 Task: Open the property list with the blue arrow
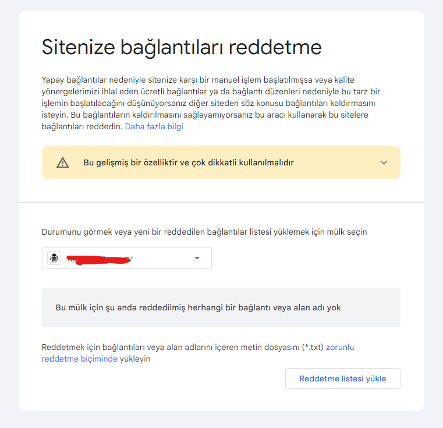(x=197, y=258)
